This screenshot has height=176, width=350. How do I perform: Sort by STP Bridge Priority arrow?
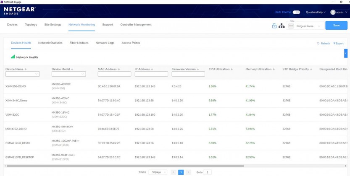tap(311, 69)
